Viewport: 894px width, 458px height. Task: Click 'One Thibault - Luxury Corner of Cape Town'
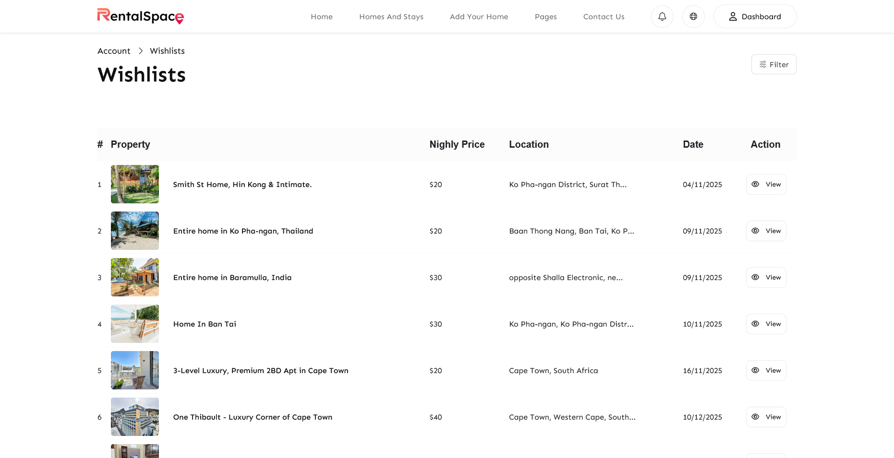(x=253, y=417)
